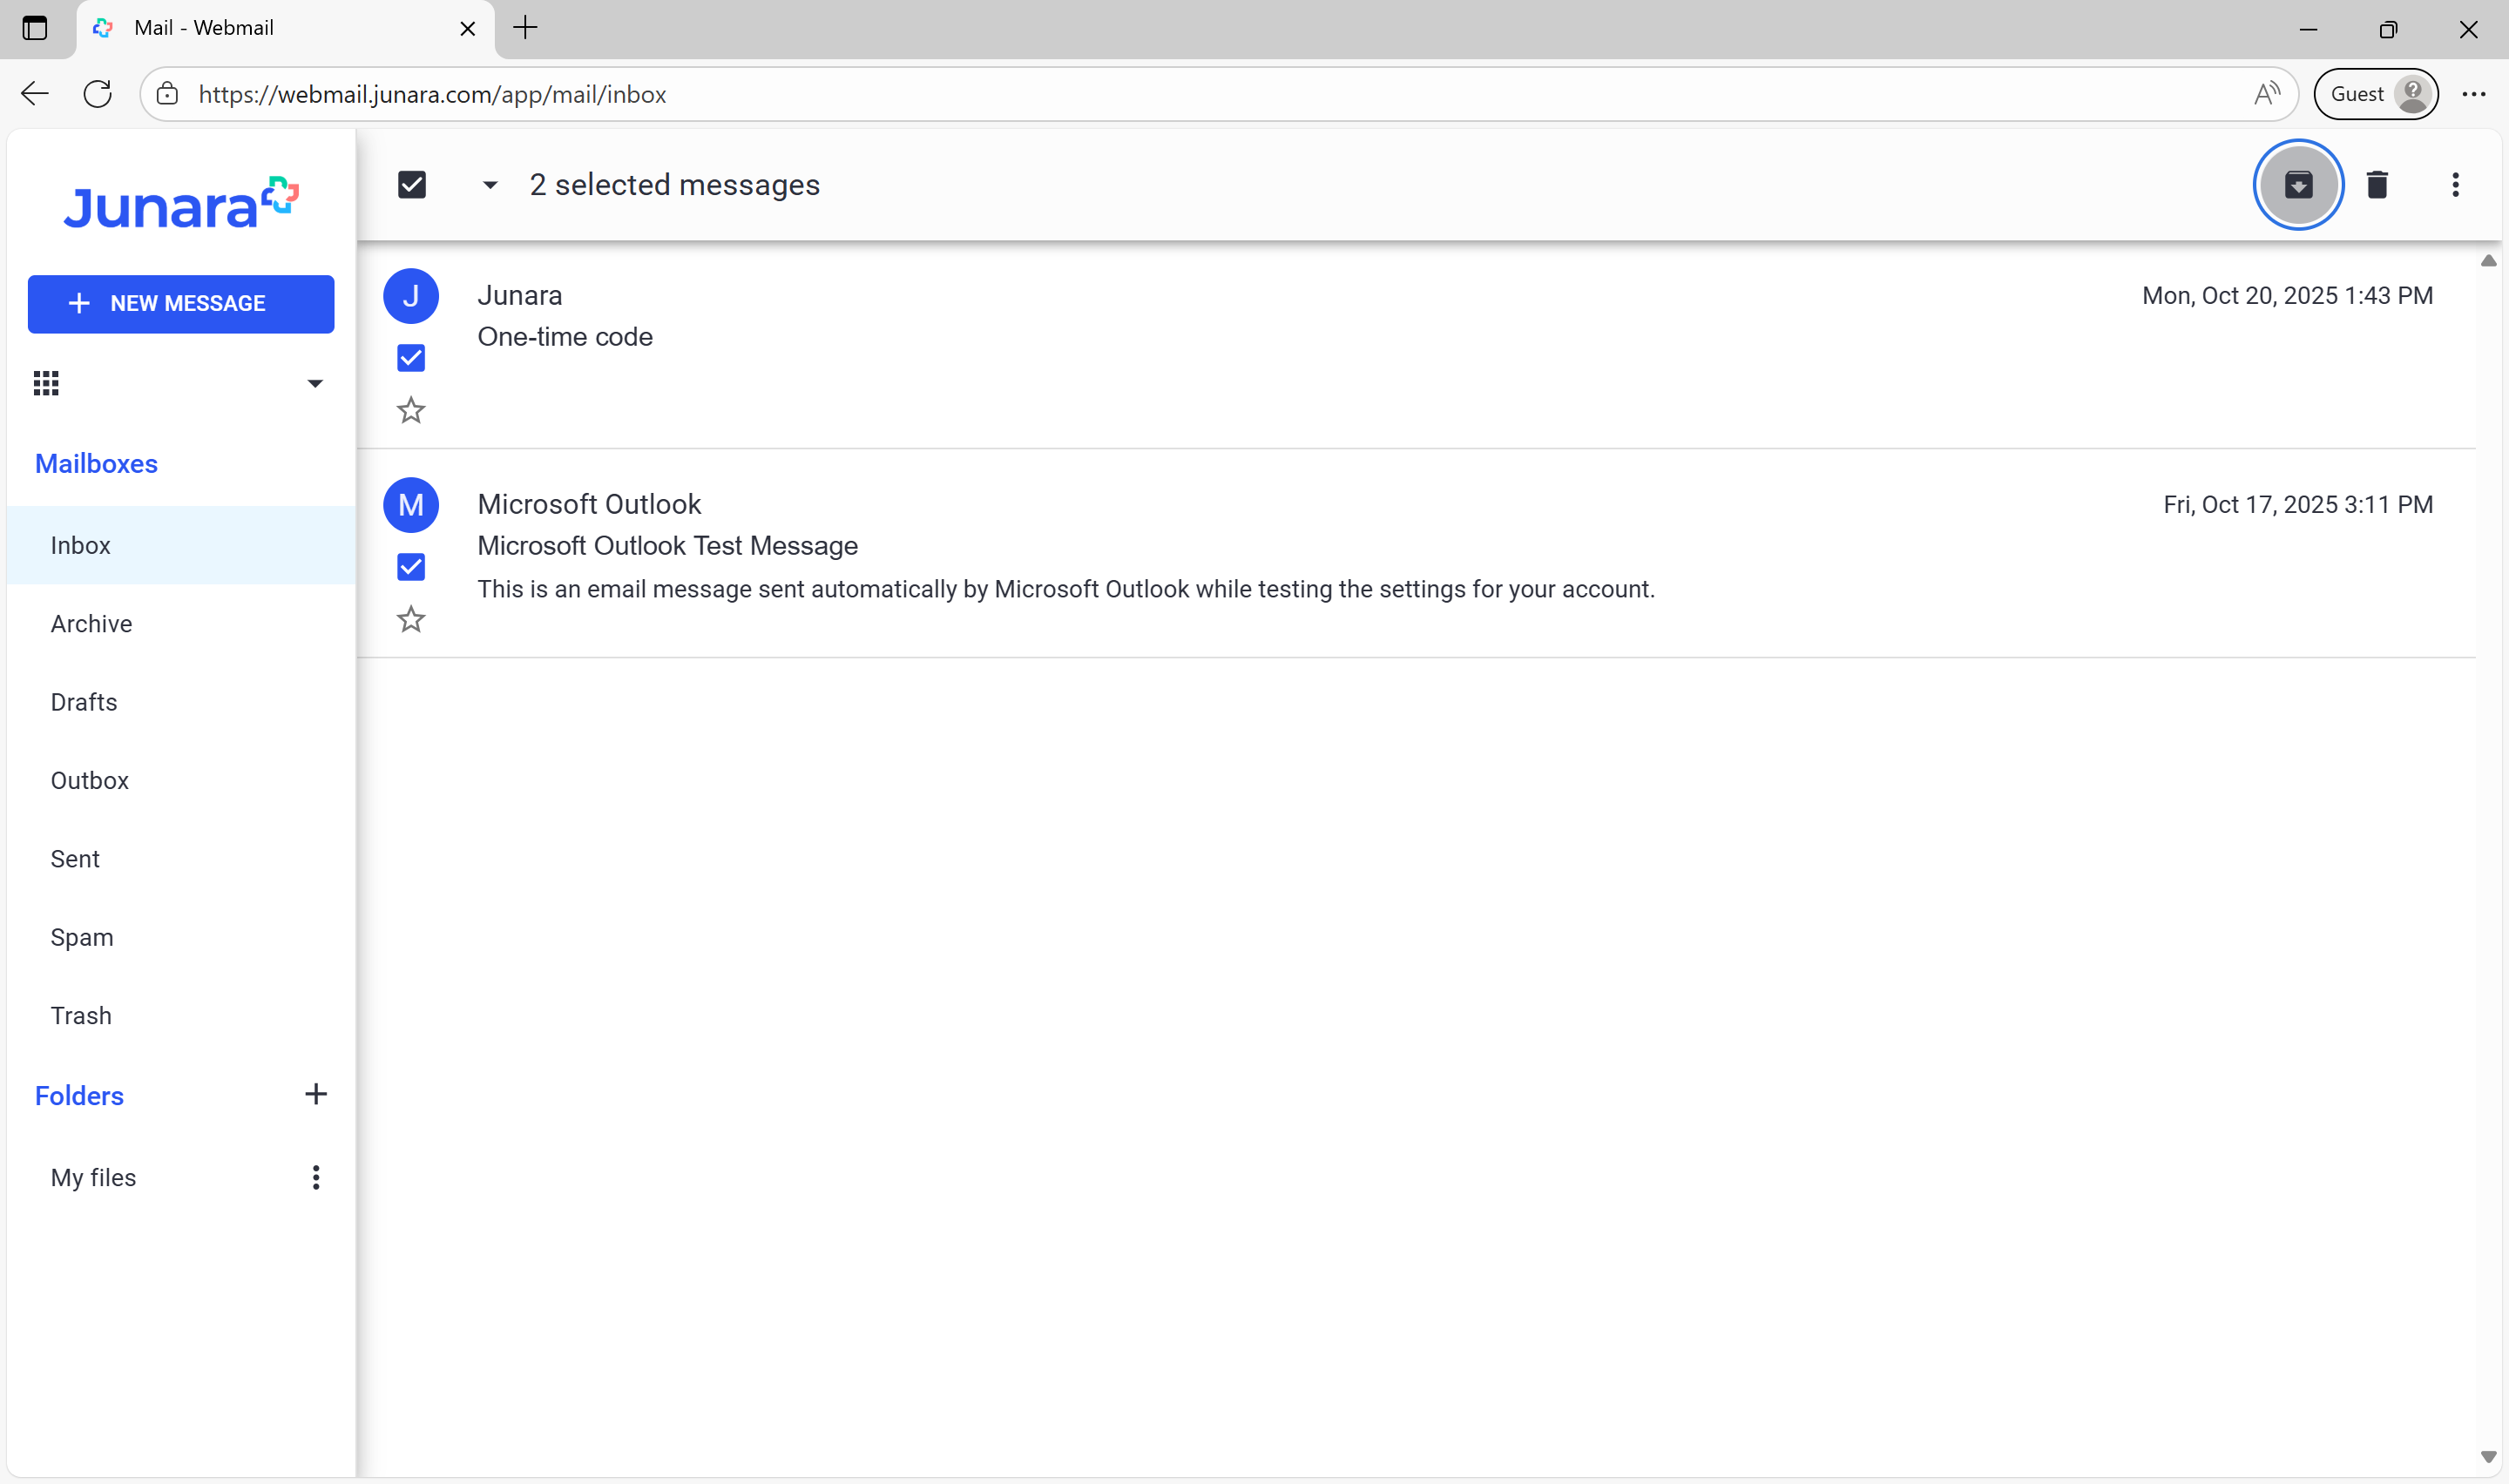Click the J avatar of Junara message
The width and height of the screenshot is (2509, 1484).
point(411,296)
